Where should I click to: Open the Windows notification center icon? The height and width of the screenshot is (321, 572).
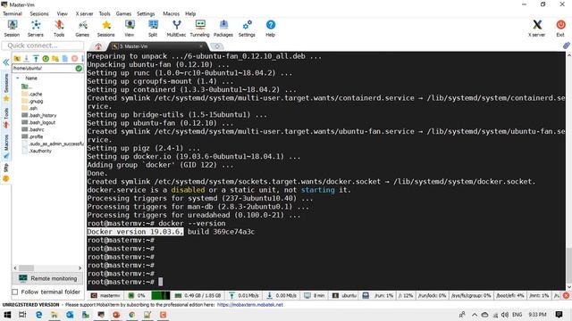(559, 315)
